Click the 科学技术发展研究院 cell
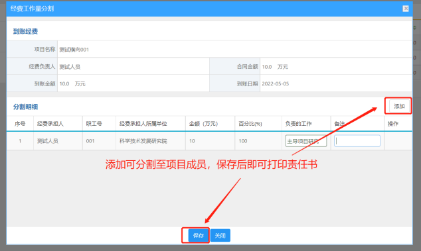 pyautogui.click(x=143, y=141)
